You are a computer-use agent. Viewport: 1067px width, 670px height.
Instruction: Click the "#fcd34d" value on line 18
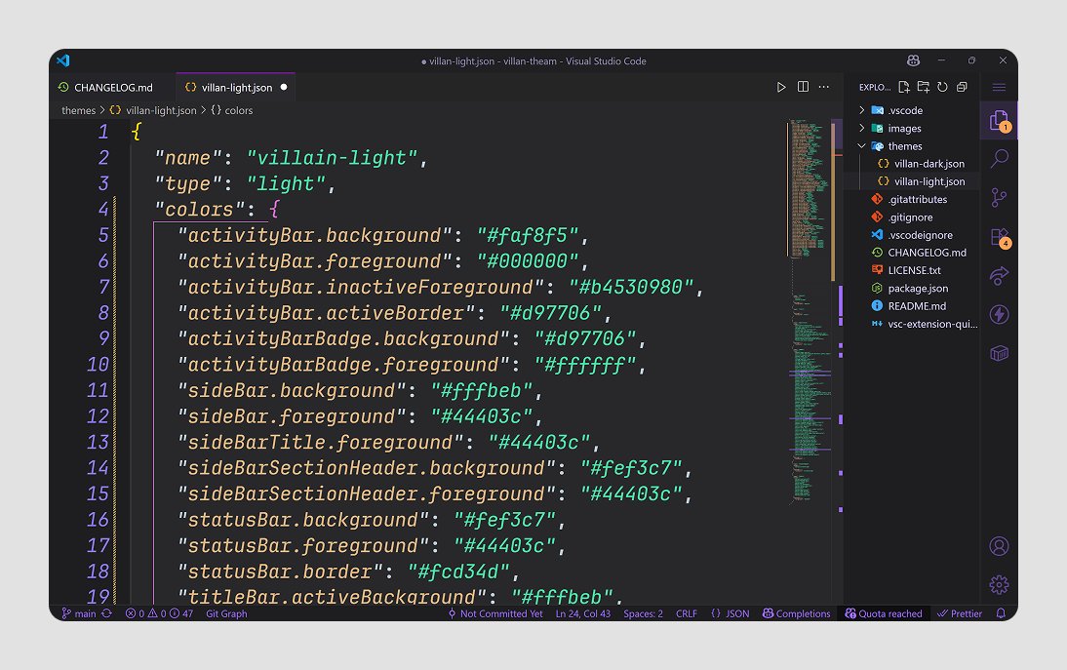[458, 571]
